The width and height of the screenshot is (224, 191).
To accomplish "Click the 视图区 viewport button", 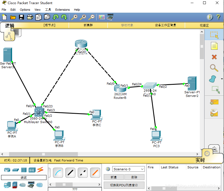I will click(204, 25).
